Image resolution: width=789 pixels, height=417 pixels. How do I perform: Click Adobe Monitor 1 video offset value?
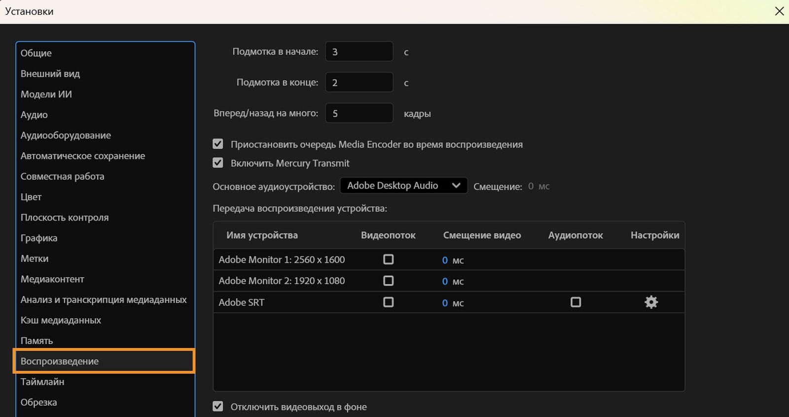[x=445, y=260]
